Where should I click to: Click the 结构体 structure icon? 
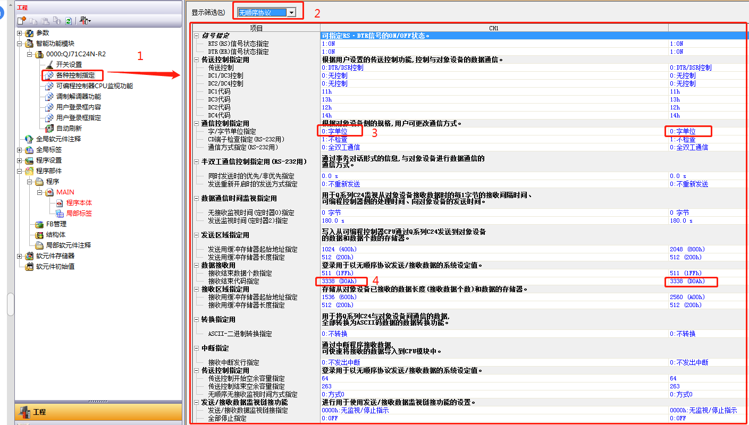tap(39, 235)
